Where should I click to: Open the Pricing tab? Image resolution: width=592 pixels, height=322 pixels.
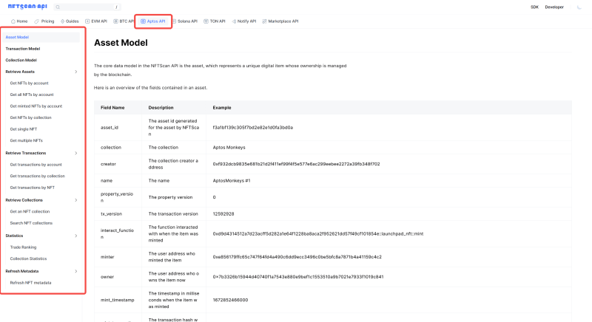[44, 21]
